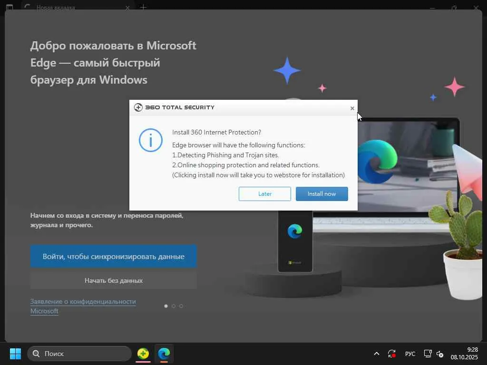The image size is (487, 365).
Task: Add a new browser tab
Action: point(143,7)
